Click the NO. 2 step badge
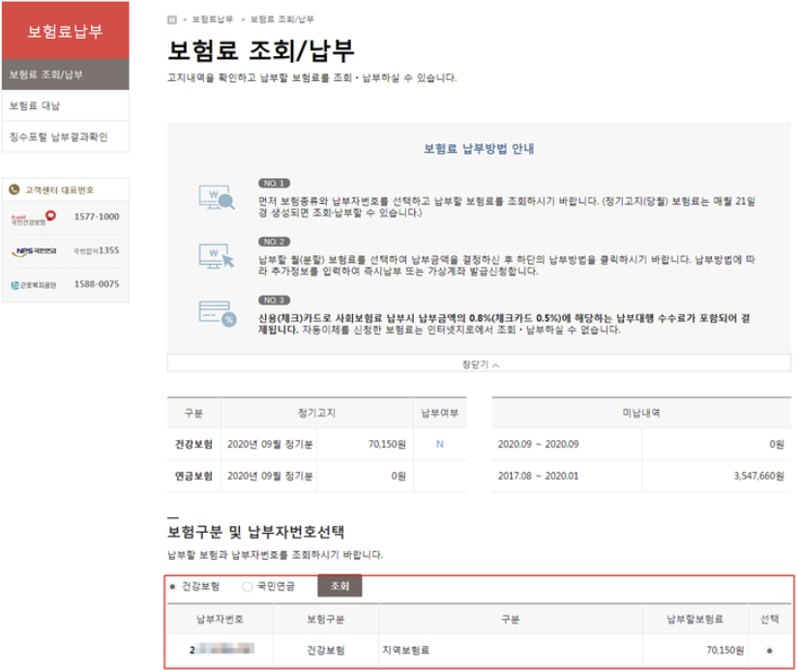This screenshot has width=797, height=670. (274, 242)
